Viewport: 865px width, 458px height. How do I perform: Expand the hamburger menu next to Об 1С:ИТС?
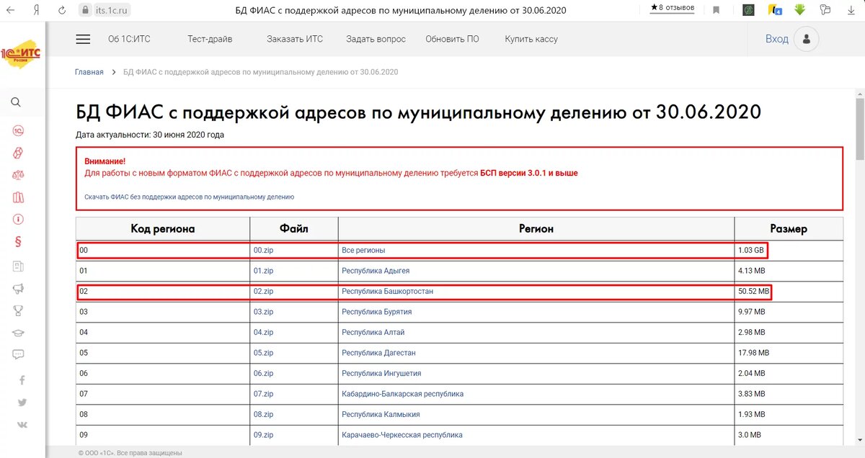click(x=83, y=39)
